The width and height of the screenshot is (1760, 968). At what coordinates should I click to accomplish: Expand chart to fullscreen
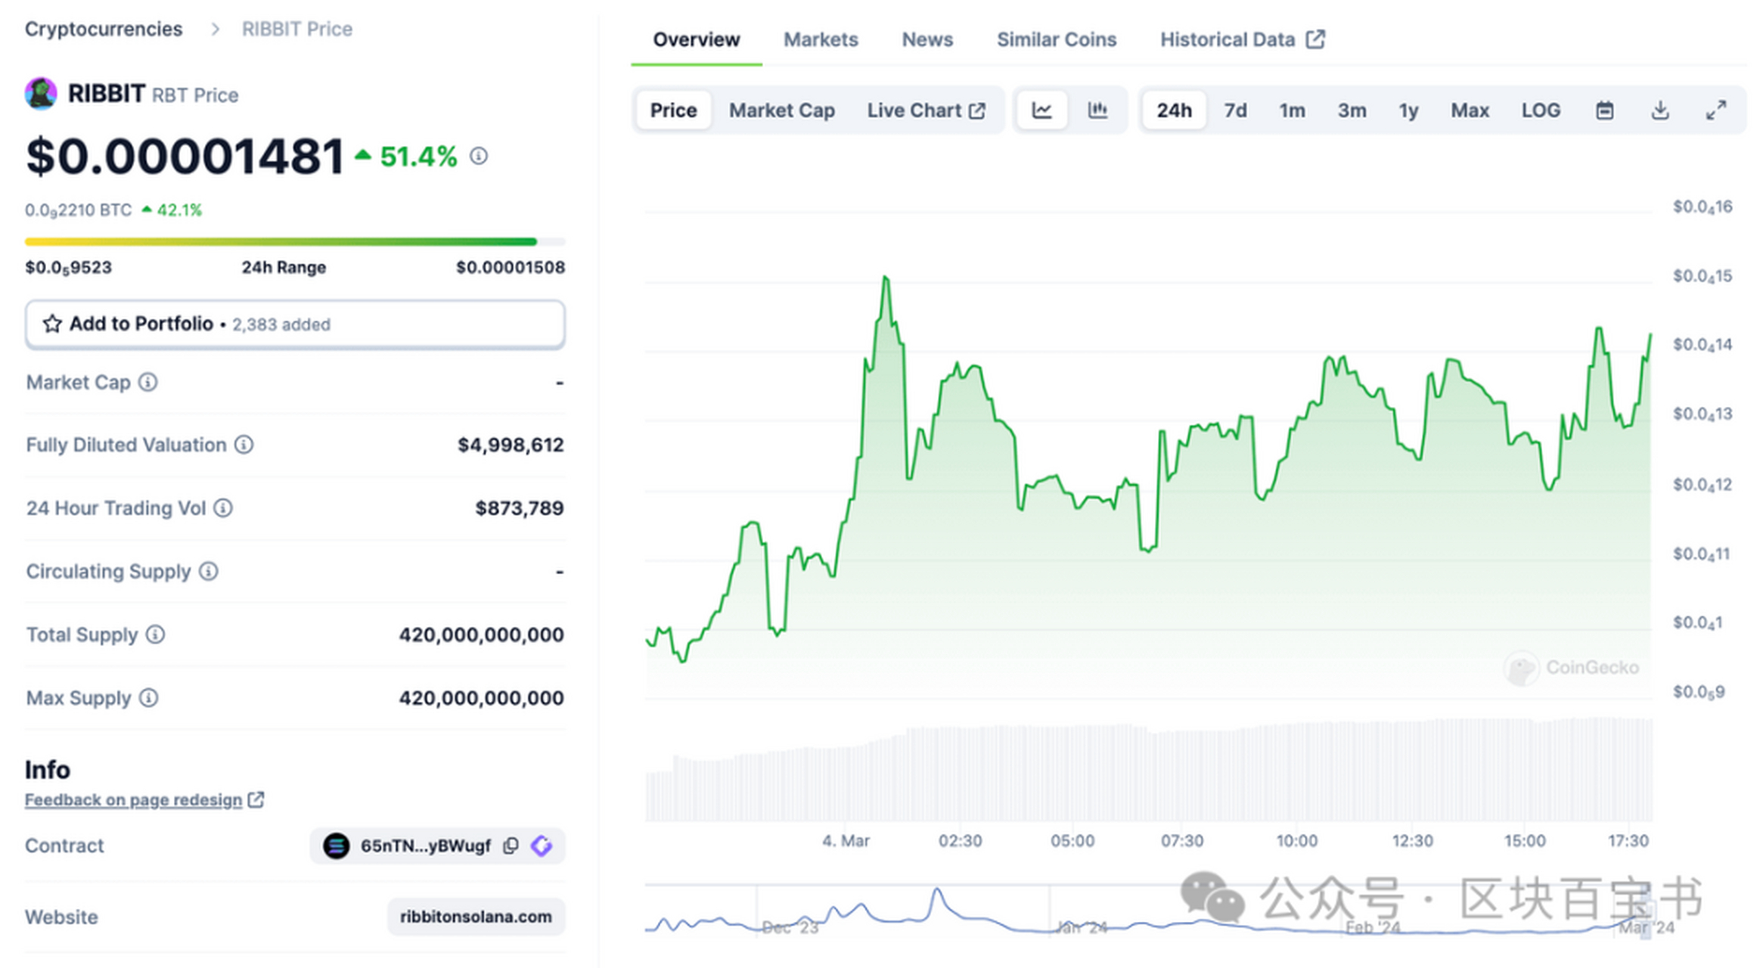1716,110
